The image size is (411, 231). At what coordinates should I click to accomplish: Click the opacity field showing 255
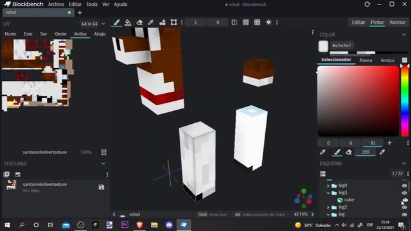pyautogui.click(x=365, y=152)
